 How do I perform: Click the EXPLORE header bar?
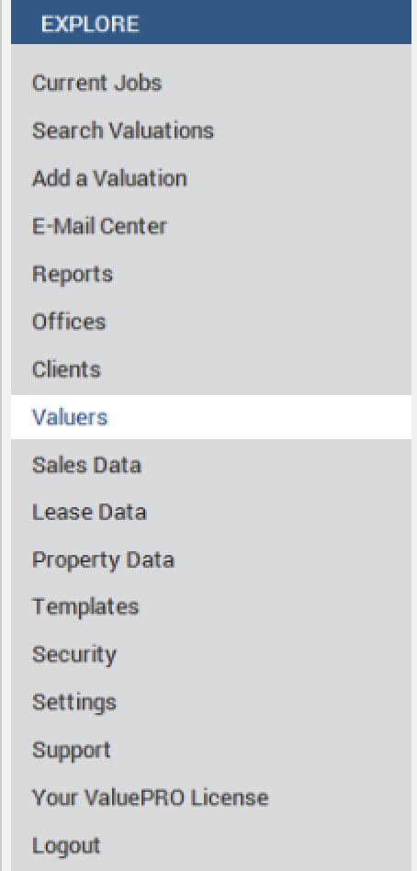[x=211, y=22]
